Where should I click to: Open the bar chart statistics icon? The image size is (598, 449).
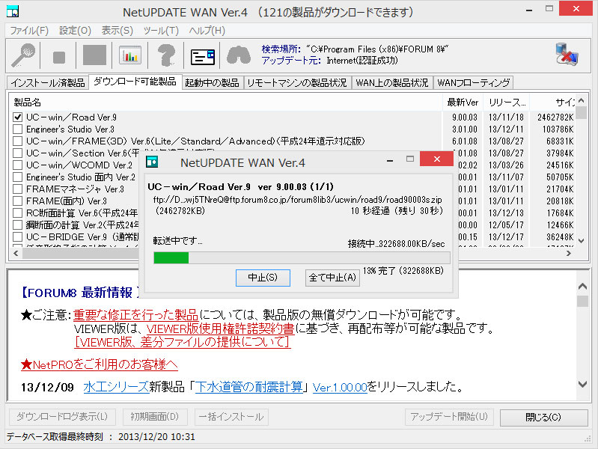[x=130, y=55]
